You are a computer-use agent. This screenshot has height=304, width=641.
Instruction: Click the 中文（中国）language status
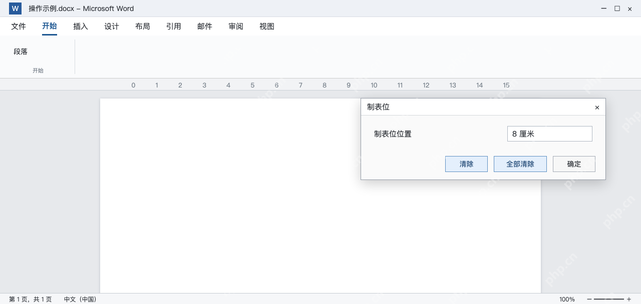[x=80, y=299]
